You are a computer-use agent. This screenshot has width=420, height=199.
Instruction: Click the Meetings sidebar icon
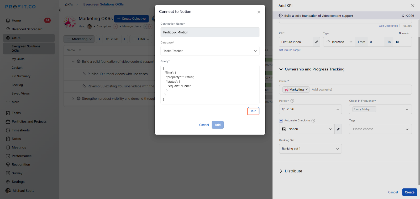8,148
